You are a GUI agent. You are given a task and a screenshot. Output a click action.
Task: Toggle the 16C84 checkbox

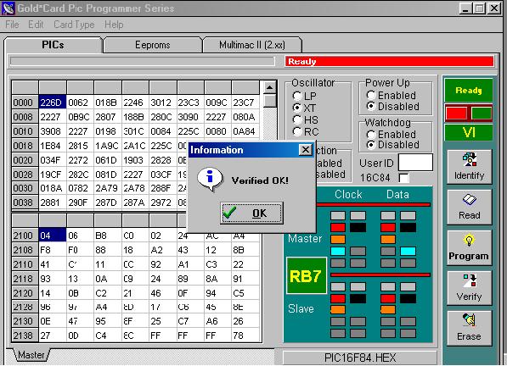(x=404, y=178)
